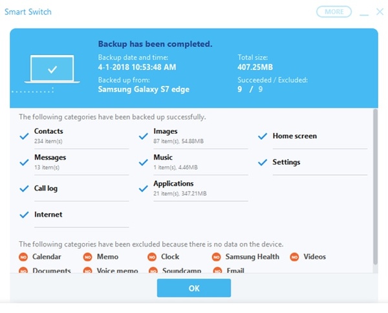Click the 'Succeeded / Excluded:' label

coord(272,80)
